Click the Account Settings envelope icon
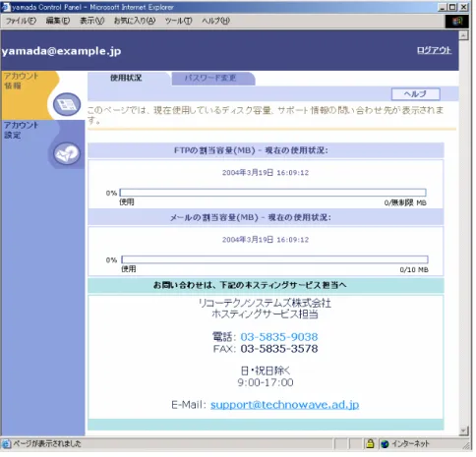 [x=67, y=153]
